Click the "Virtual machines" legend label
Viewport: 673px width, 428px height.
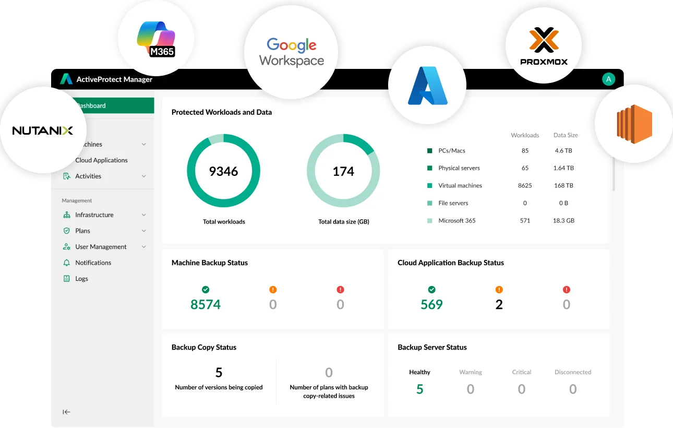pyautogui.click(x=460, y=186)
